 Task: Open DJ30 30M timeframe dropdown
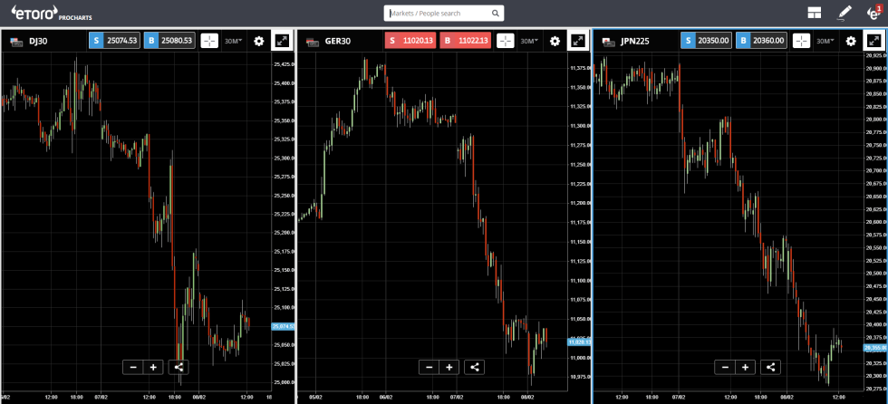[235, 41]
